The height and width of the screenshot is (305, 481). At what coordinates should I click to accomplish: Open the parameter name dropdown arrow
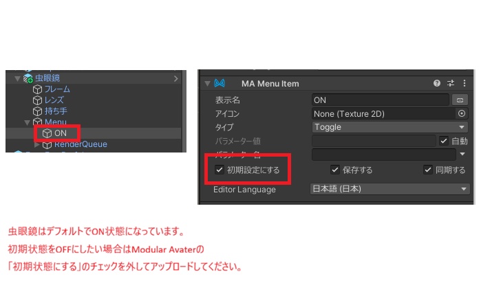pyautogui.click(x=462, y=154)
